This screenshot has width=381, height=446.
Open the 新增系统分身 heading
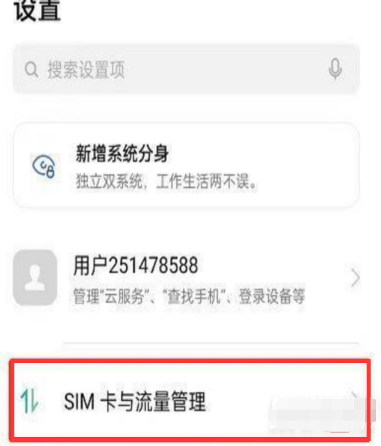click(x=122, y=153)
